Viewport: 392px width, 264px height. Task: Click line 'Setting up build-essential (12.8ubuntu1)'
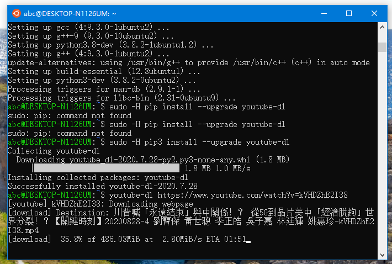[104, 71]
